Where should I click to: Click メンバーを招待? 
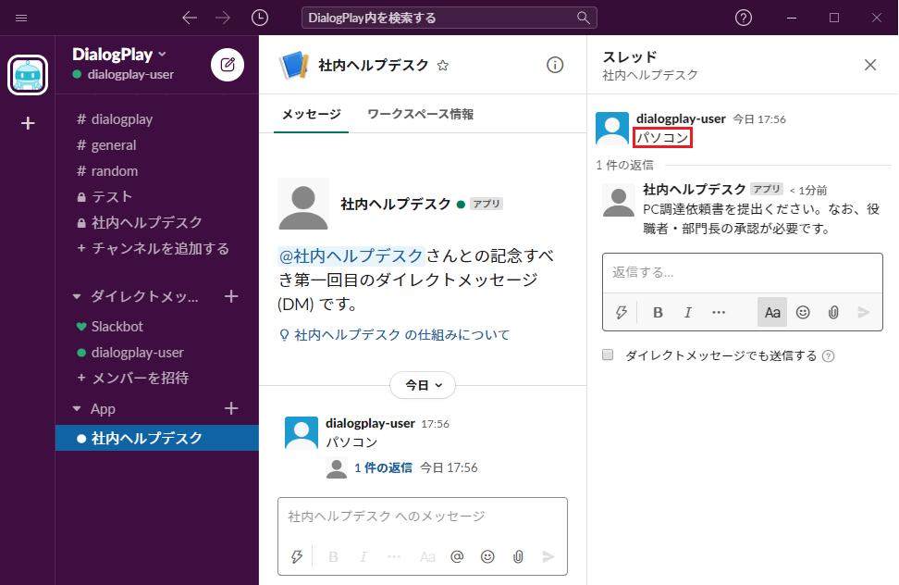pos(157,378)
